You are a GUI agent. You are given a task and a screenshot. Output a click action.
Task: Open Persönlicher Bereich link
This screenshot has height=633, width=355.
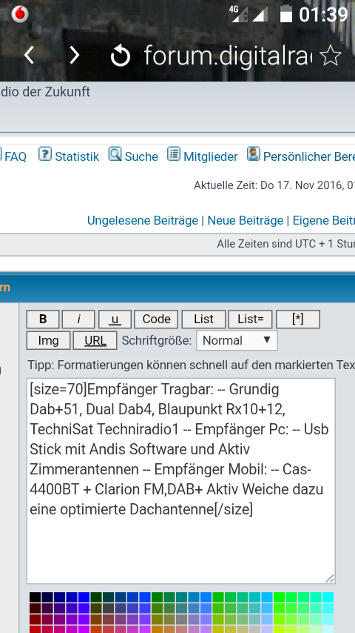click(x=308, y=156)
